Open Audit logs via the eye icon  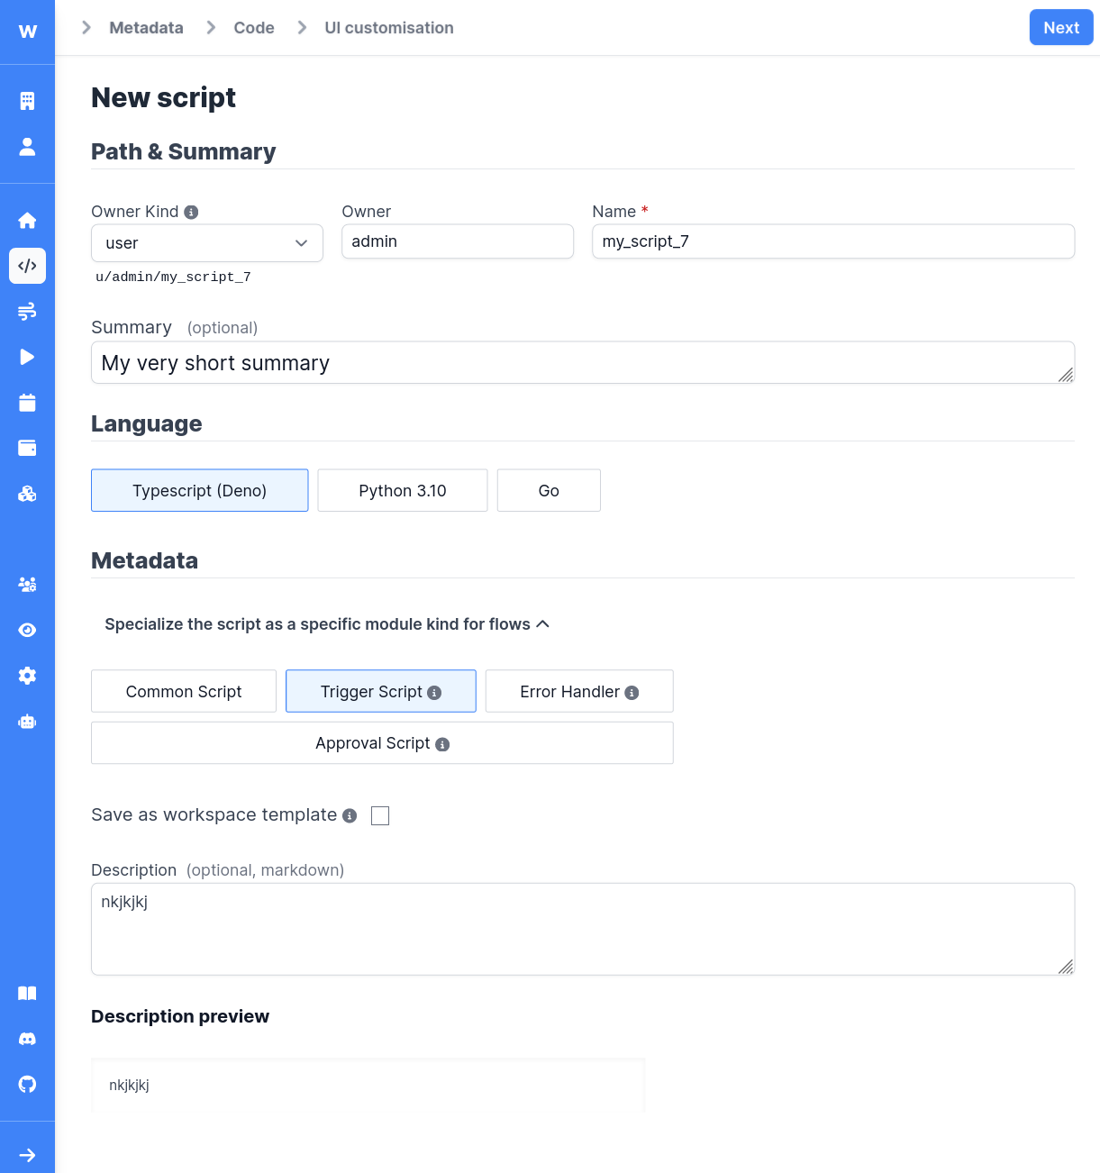pos(27,630)
